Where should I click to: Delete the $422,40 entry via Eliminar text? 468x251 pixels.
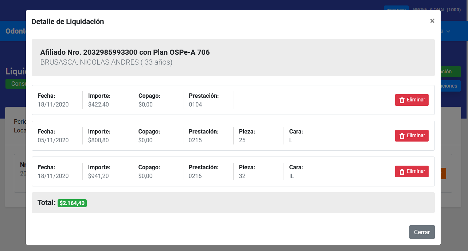[416, 100]
